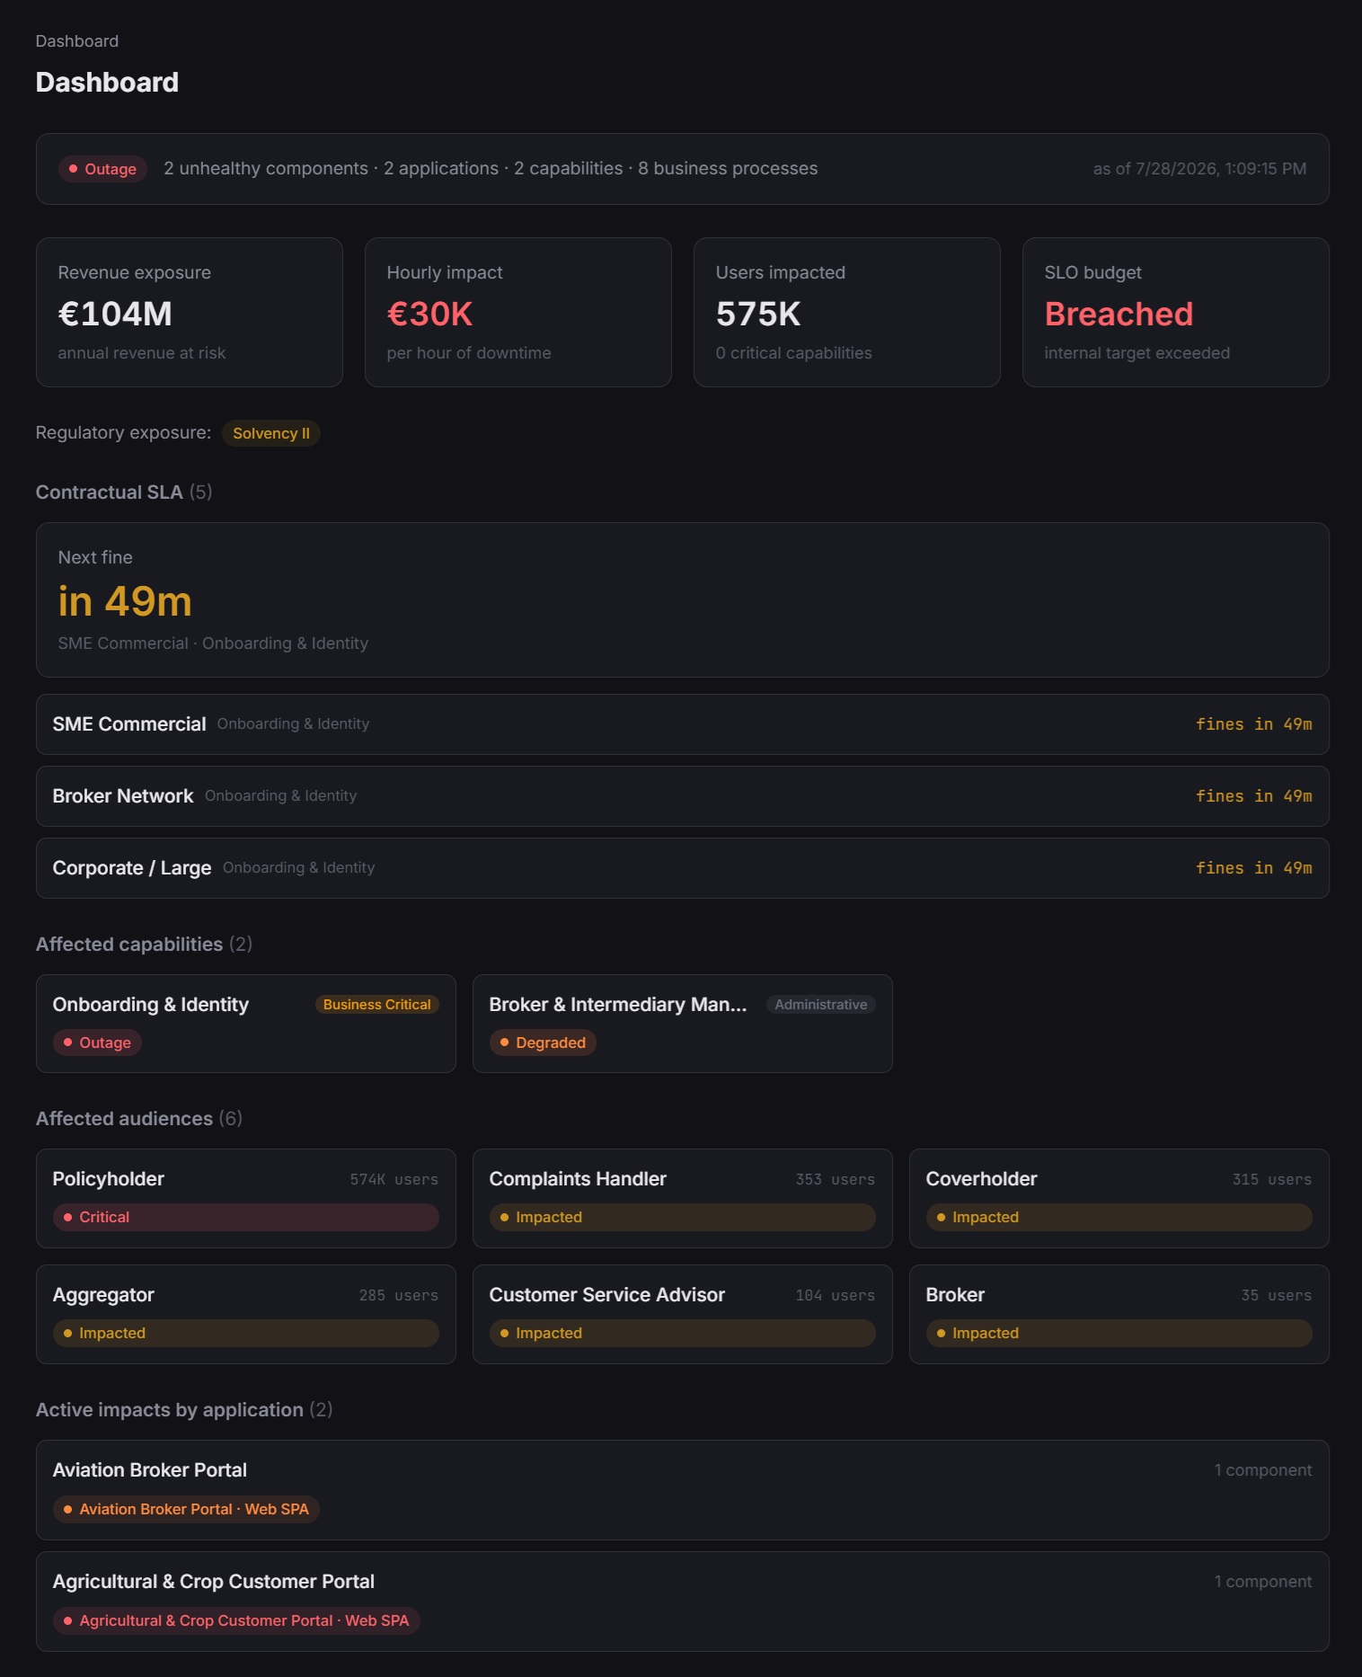Click the Active impacts by application (2) heading
The height and width of the screenshot is (1677, 1362).
[184, 1410]
